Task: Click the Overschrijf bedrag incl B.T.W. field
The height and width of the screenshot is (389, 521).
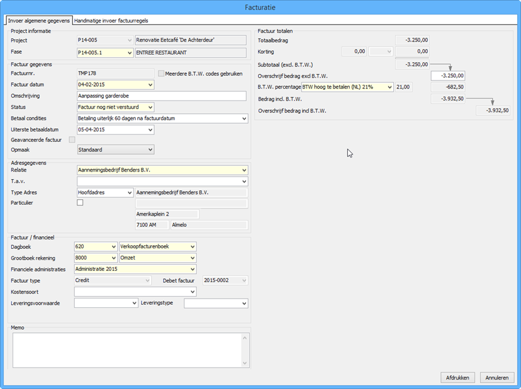Action: (493, 111)
